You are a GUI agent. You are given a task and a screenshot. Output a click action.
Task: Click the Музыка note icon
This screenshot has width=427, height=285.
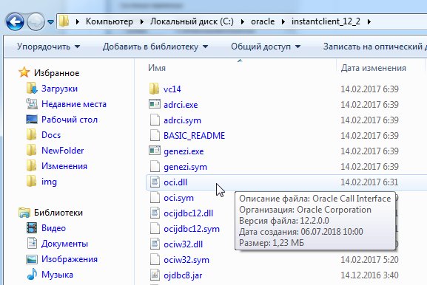32,274
